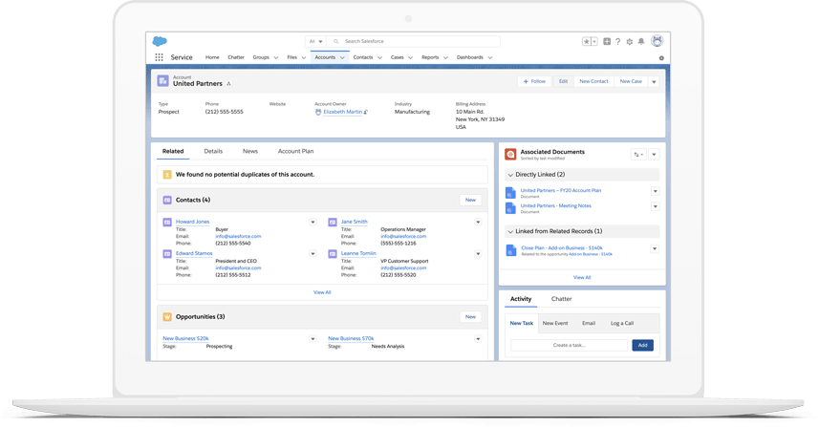Click the New Contact button
819x427 pixels.
tap(593, 82)
